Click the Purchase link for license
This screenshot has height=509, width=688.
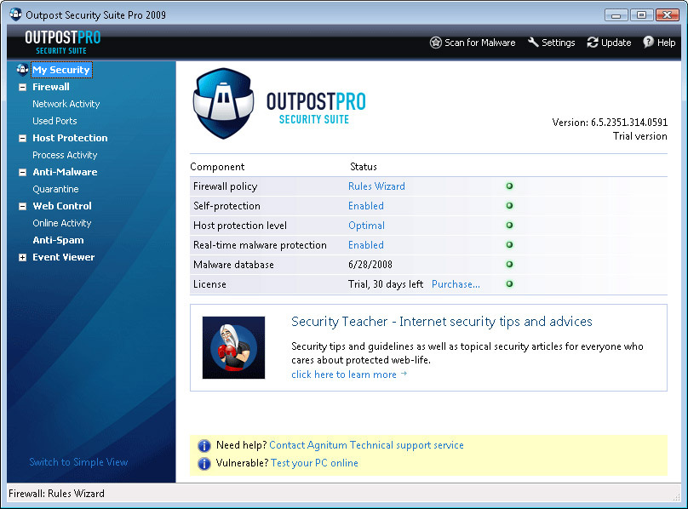[456, 284]
